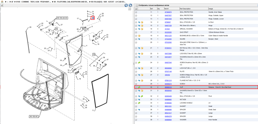The height and width of the screenshot is (124, 258).
Task: Click blue supersession arrow for ref 14
Action: point(139,22)
